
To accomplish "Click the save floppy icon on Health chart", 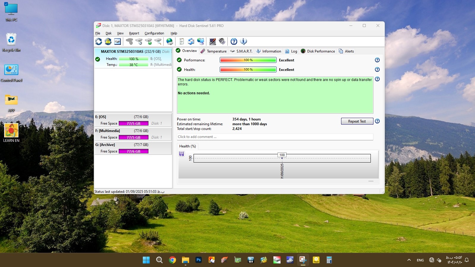I will pos(182,154).
